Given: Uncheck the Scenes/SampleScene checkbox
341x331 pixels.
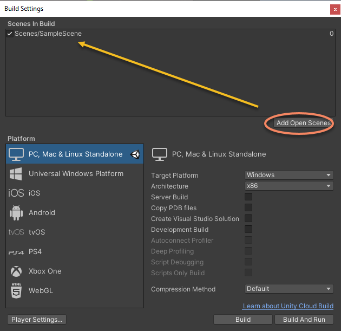Looking at the screenshot, I should click(x=10, y=34).
